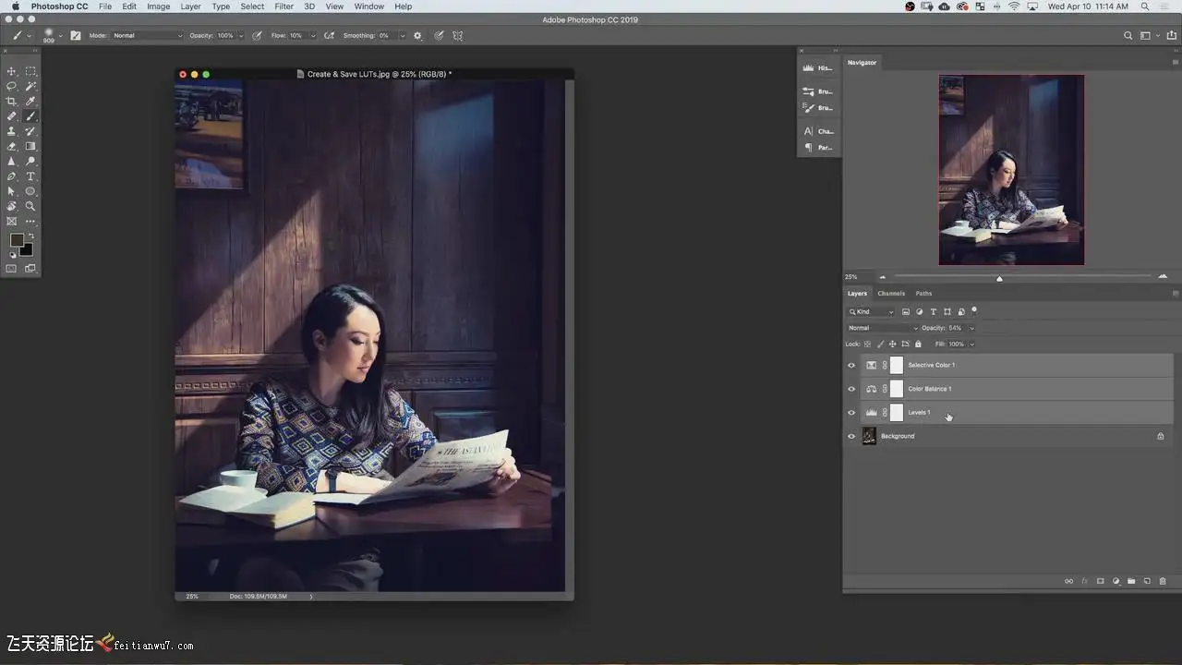Open the layer blend mode Normal dropdown
1182x665 pixels.
point(883,328)
